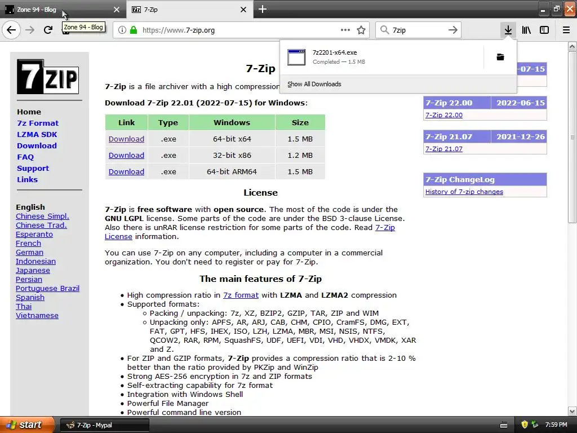
Task: Reload the page with the refresh icon
Action: coord(48,30)
